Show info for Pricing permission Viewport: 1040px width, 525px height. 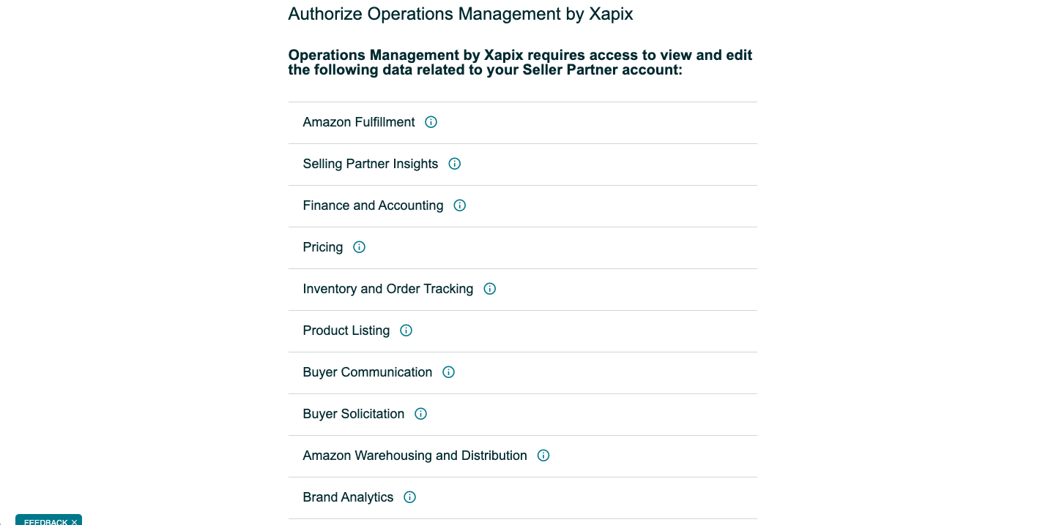click(360, 247)
